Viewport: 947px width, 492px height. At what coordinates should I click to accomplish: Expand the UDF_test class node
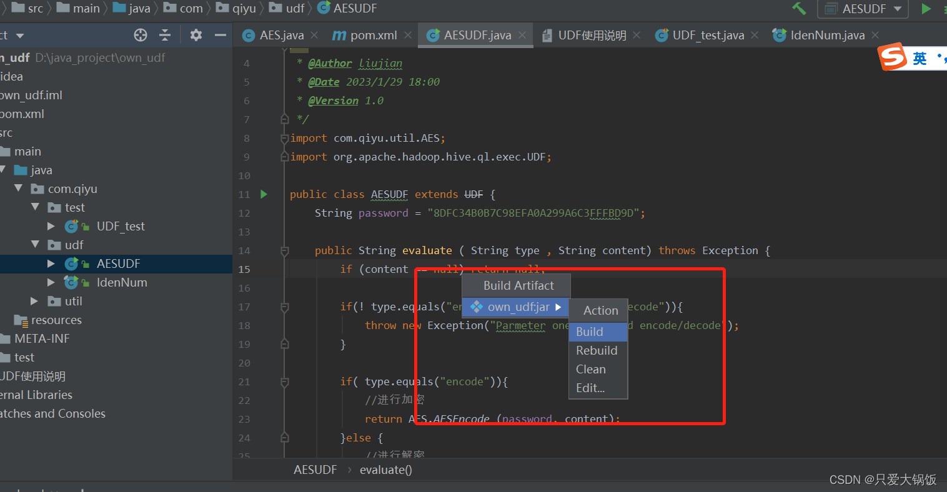coord(51,226)
